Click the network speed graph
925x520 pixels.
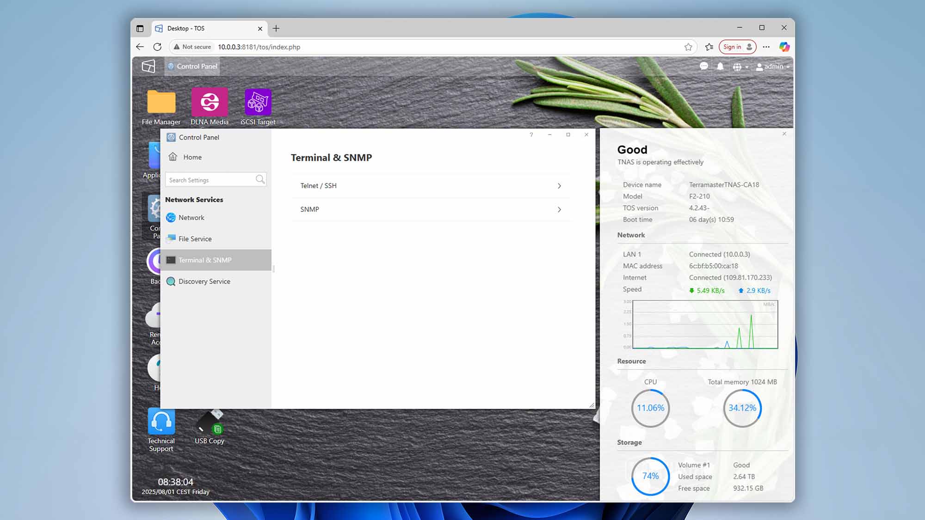tap(705, 324)
